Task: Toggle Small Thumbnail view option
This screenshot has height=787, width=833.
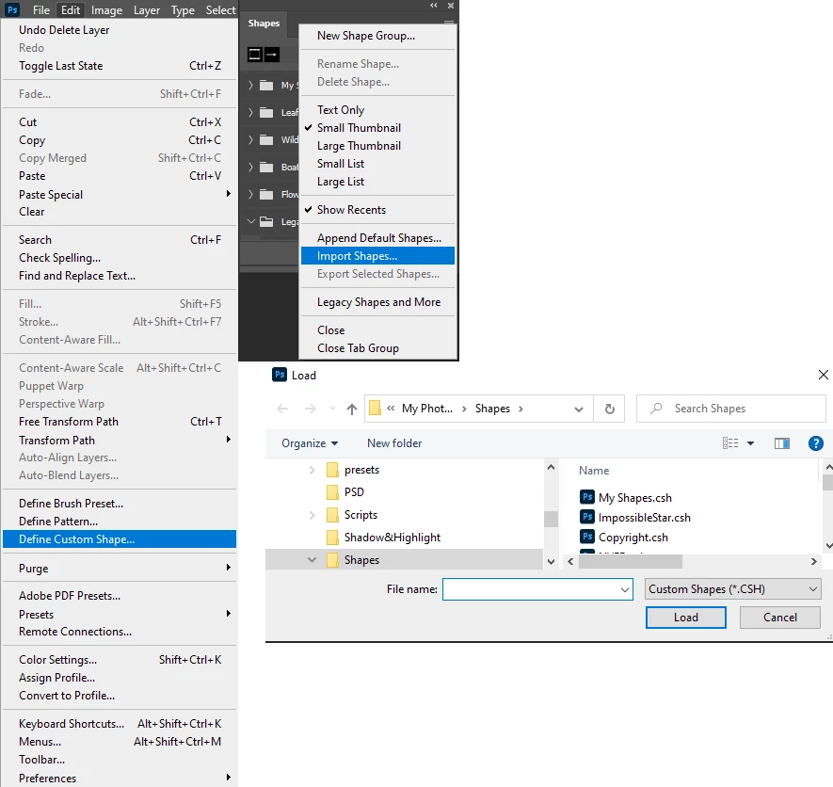Action: pyautogui.click(x=377, y=127)
